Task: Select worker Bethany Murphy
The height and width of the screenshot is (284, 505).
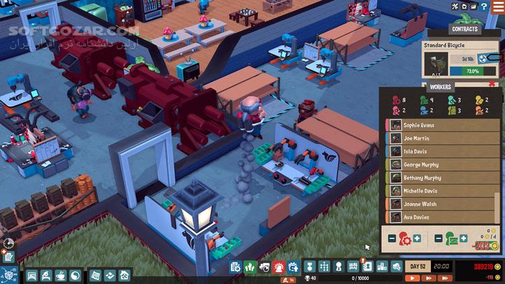Action: point(442,178)
